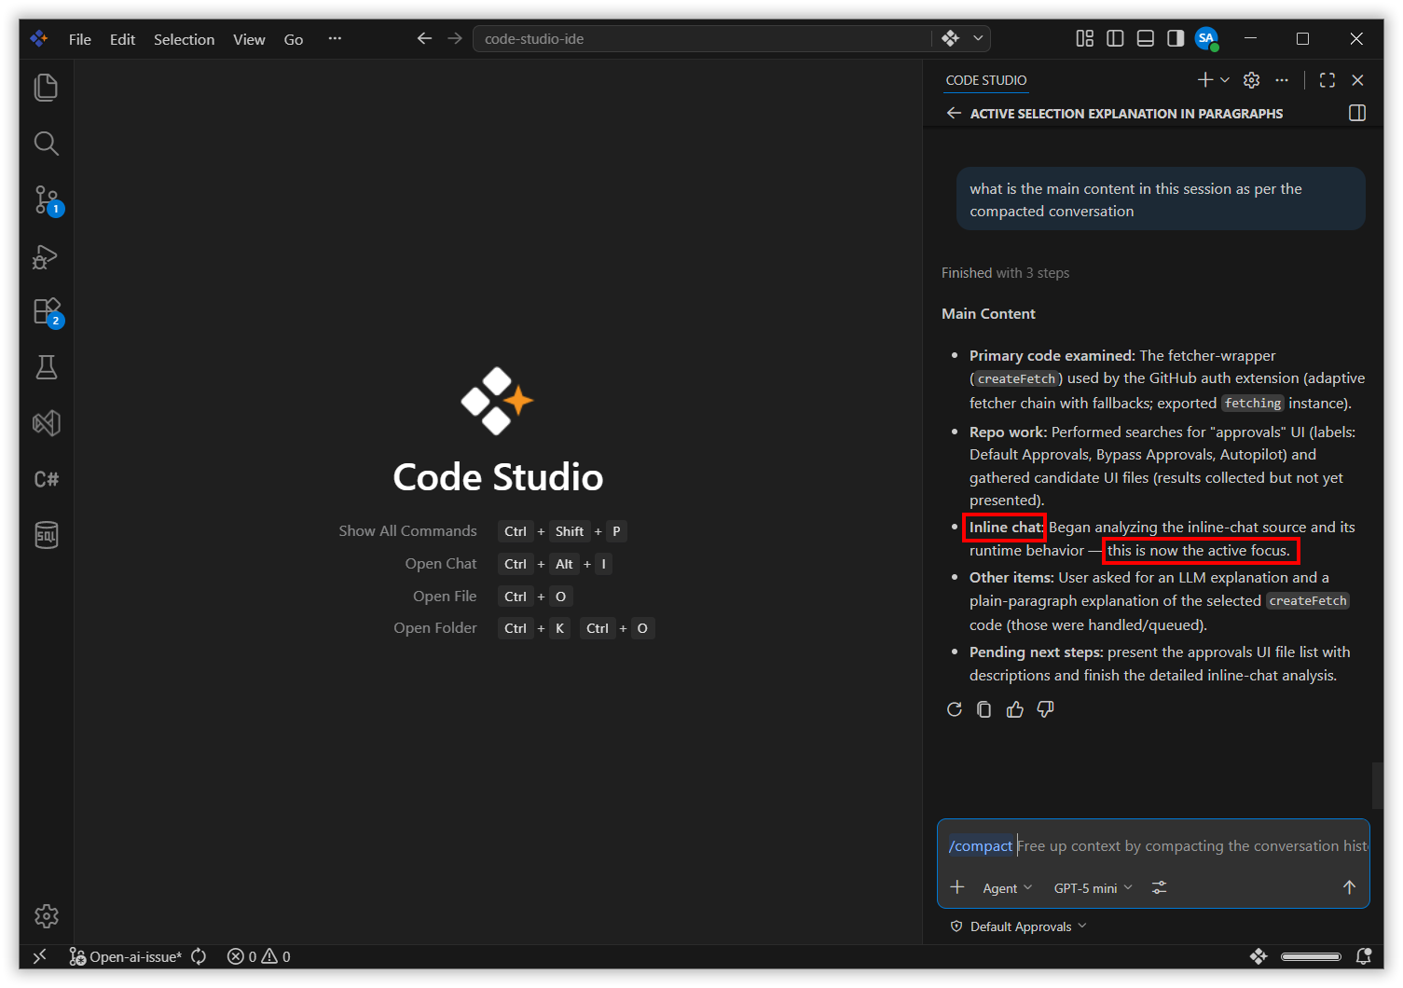Regenerate the chat response
Screen dimensions: 1403x988
pyautogui.click(x=954, y=709)
